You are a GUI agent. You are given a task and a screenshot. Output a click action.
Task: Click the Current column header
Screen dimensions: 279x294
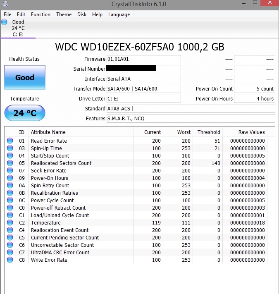pyautogui.click(x=148, y=132)
